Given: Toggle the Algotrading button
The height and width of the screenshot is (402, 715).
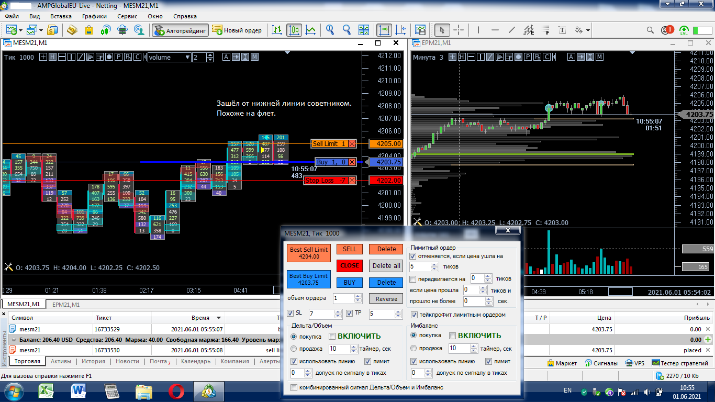Looking at the screenshot, I should click(x=181, y=30).
